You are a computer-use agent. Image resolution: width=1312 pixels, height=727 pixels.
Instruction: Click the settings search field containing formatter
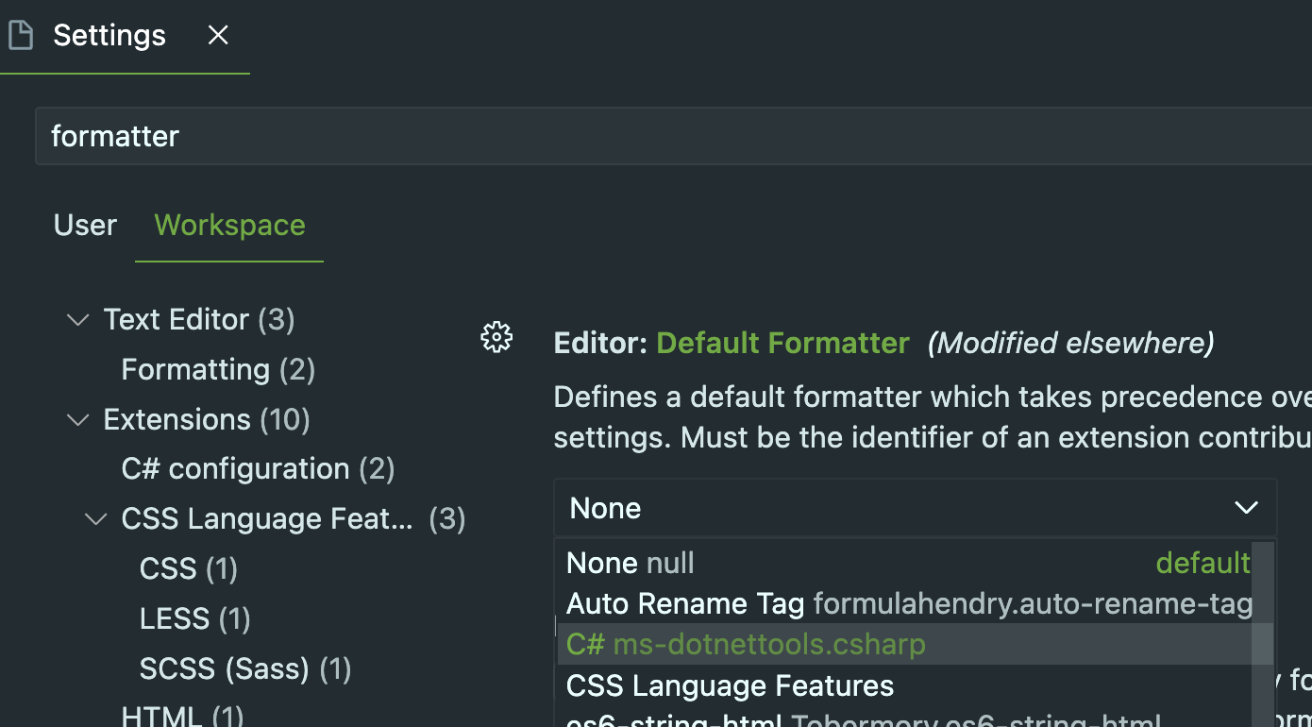click(x=673, y=136)
